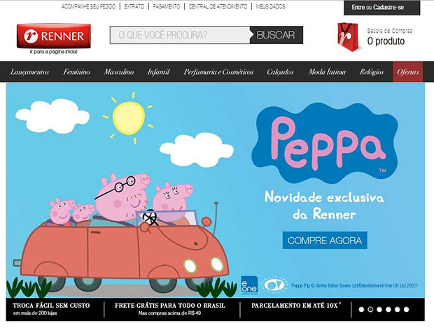Click the BUSCAR search button

click(276, 35)
